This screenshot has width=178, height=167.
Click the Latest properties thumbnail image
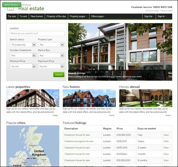[x=33, y=98]
